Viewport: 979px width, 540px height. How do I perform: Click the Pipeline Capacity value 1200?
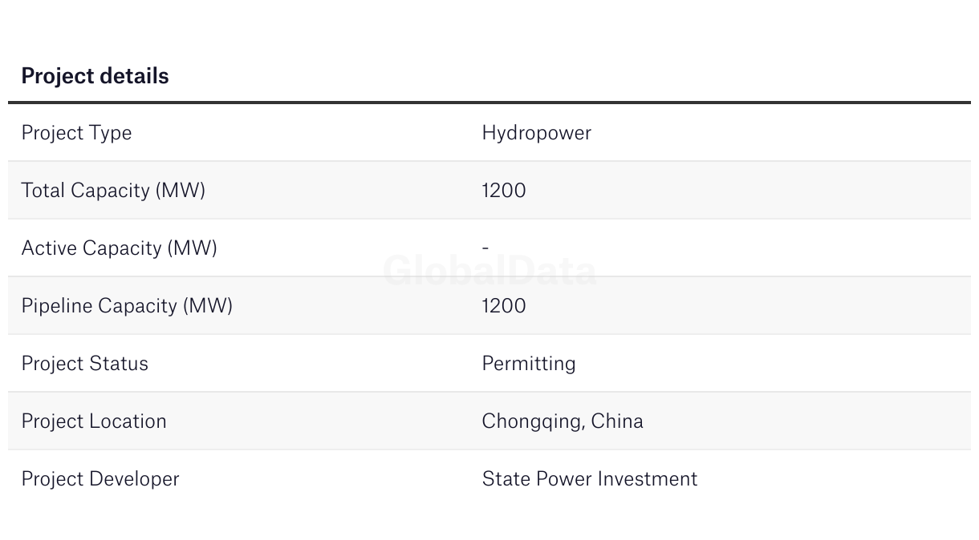(x=504, y=306)
